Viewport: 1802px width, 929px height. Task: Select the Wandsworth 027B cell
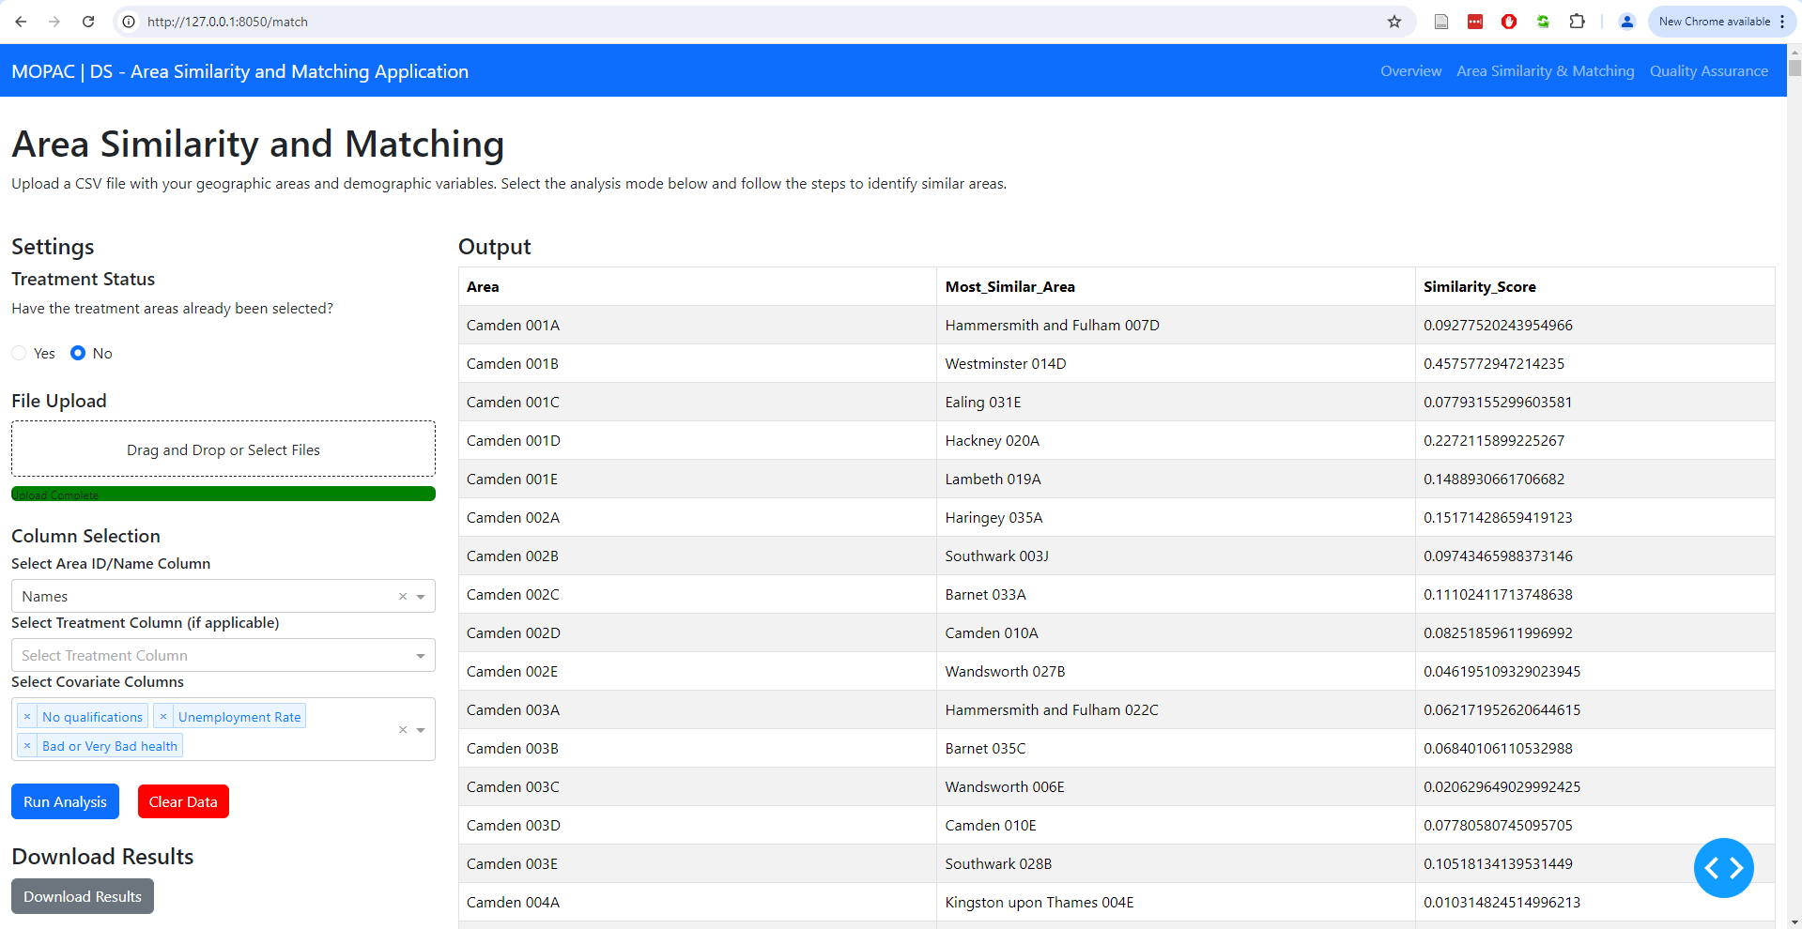[1176, 672]
